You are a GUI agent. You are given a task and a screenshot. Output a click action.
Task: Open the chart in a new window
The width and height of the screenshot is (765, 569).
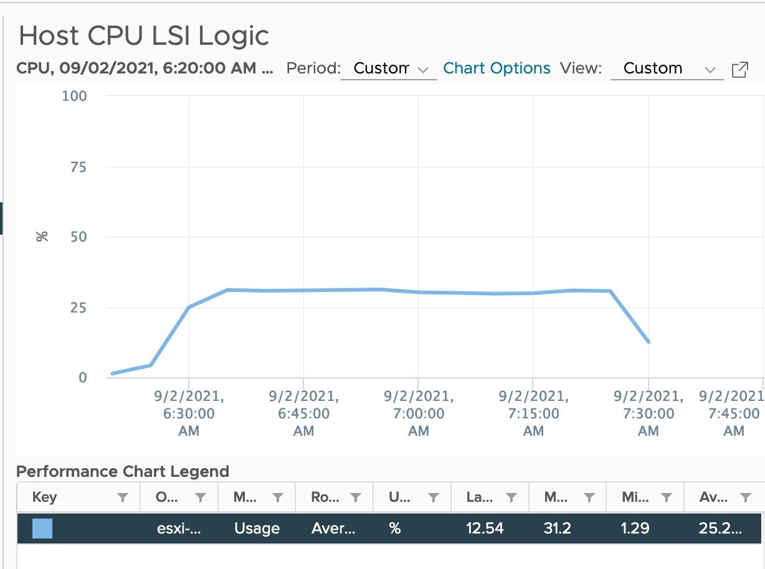739,69
